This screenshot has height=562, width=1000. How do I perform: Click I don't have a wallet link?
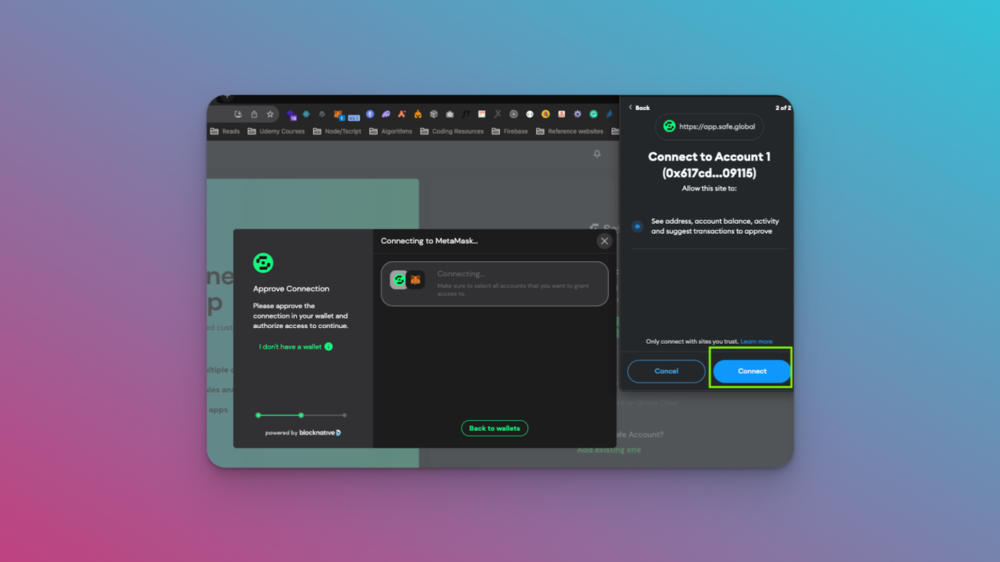pos(290,347)
